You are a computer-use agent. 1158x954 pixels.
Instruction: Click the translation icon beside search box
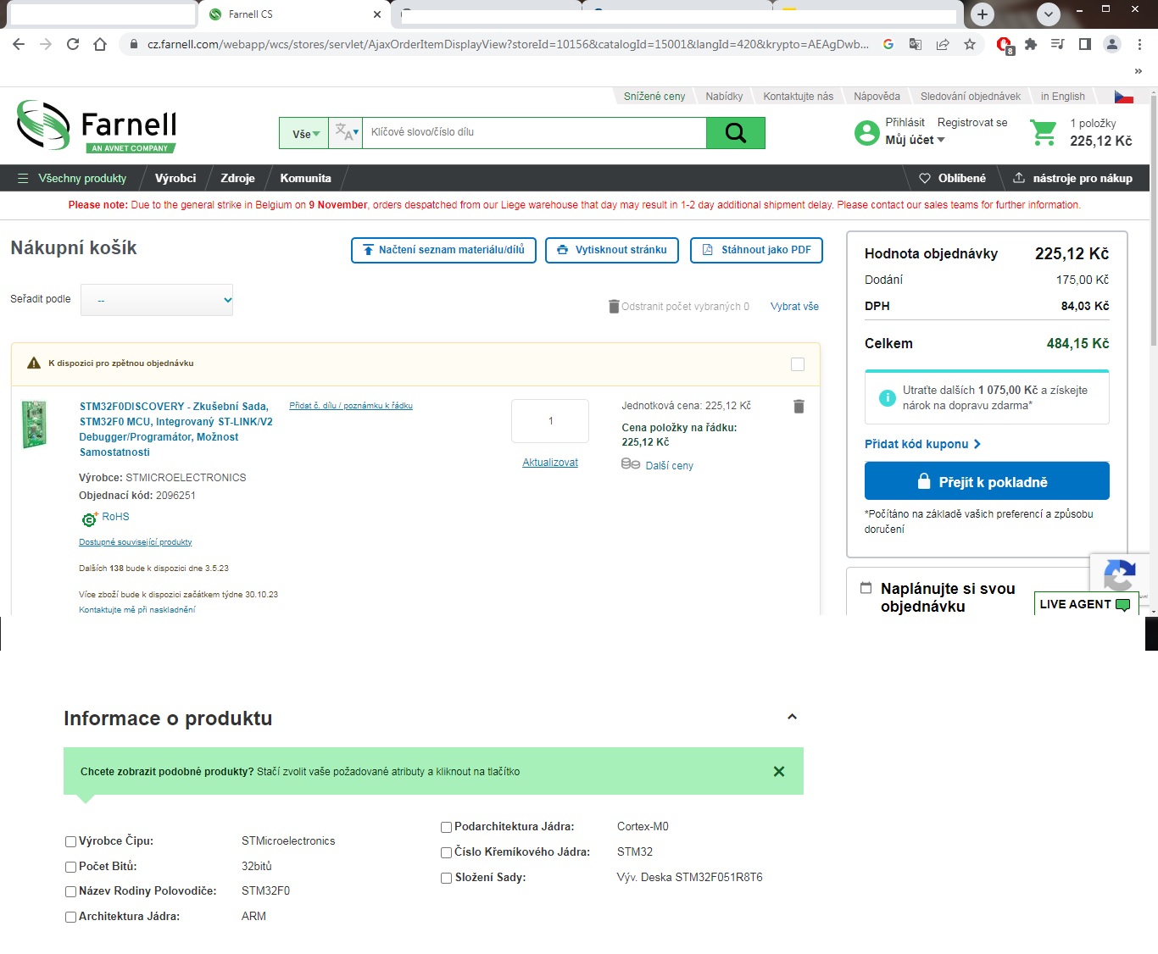pos(346,133)
